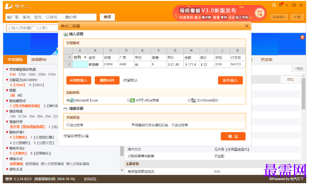
Task: Click the right panel vertical scrollbar
Action: pyautogui.click(x=304, y=94)
